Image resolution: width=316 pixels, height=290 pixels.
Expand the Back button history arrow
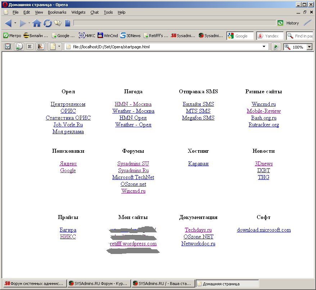pos(15,23)
